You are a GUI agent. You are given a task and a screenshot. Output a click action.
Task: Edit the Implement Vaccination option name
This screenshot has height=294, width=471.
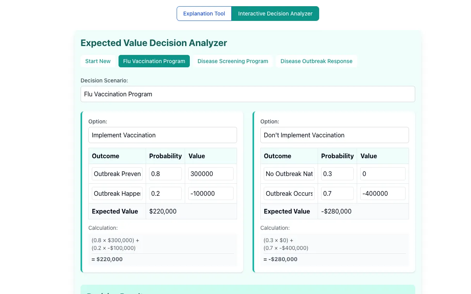tap(163, 135)
